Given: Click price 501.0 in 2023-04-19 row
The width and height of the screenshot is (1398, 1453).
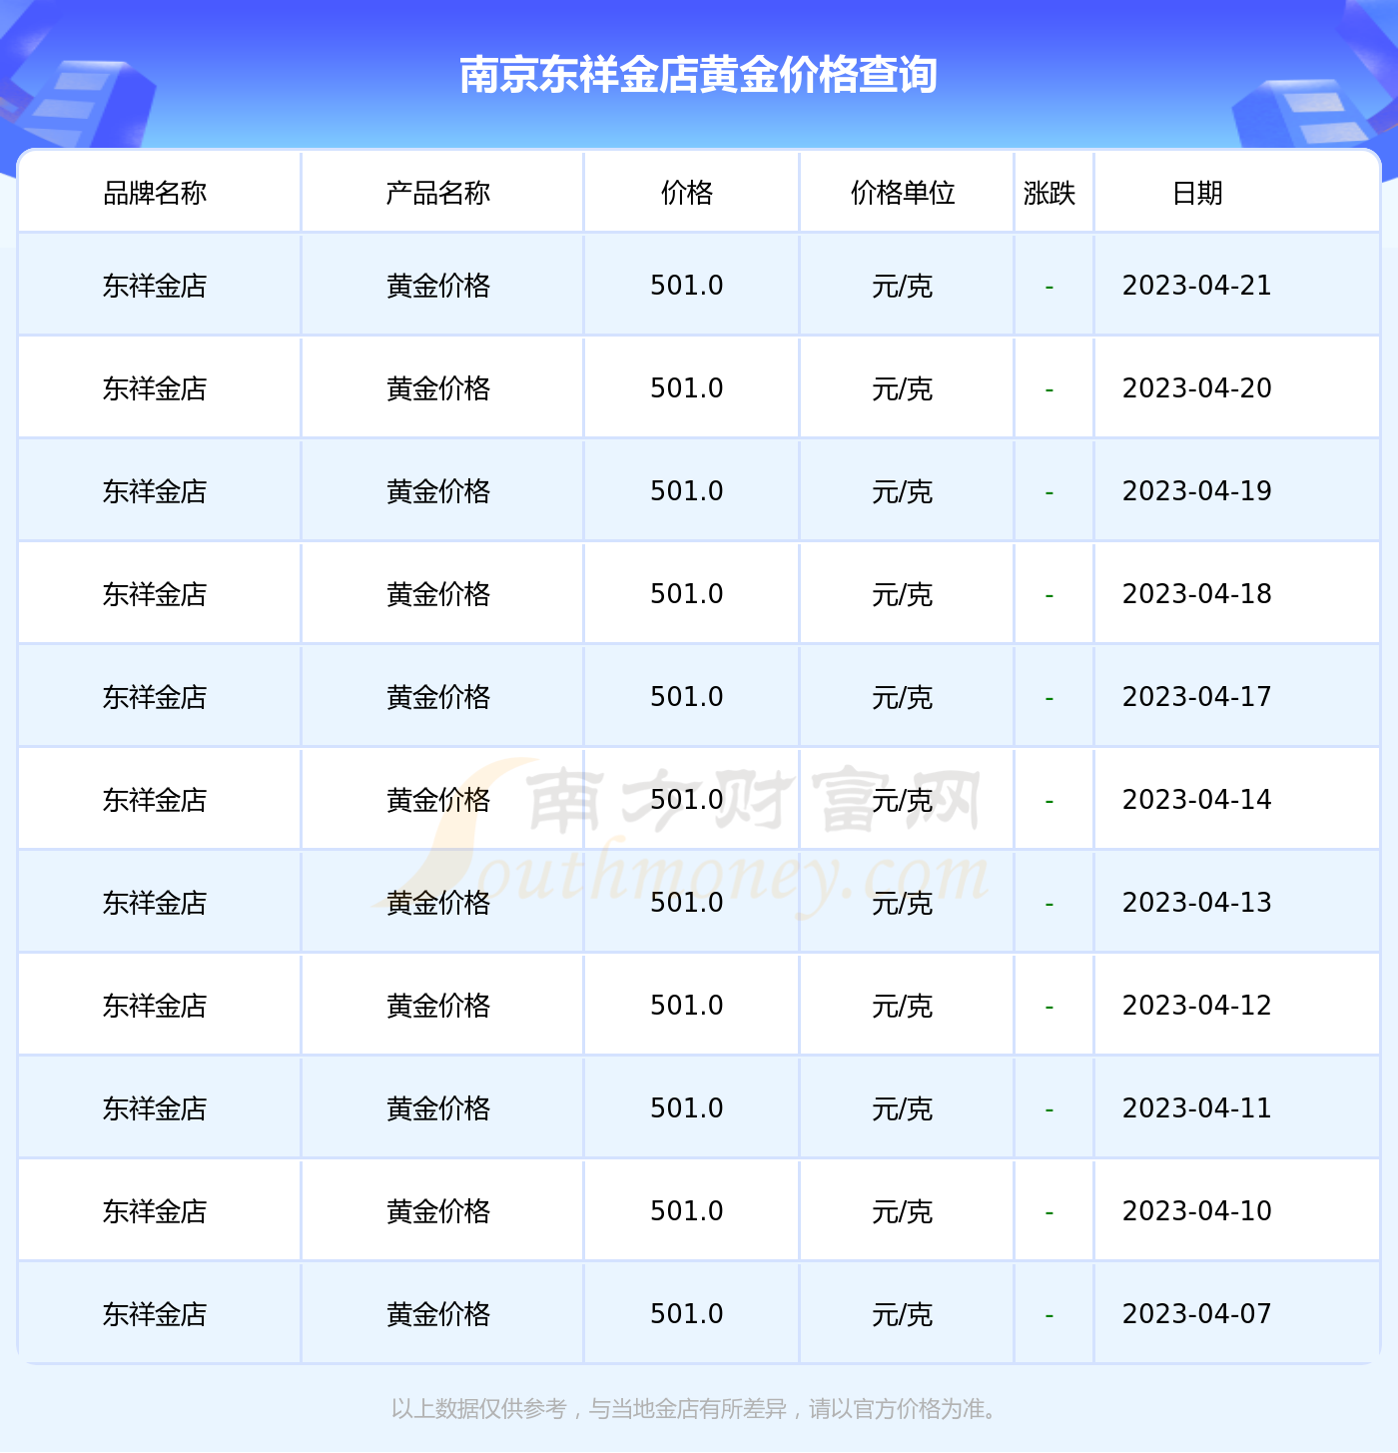Looking at the screenshot, I should pyautogui.click(x=687, y=491).
